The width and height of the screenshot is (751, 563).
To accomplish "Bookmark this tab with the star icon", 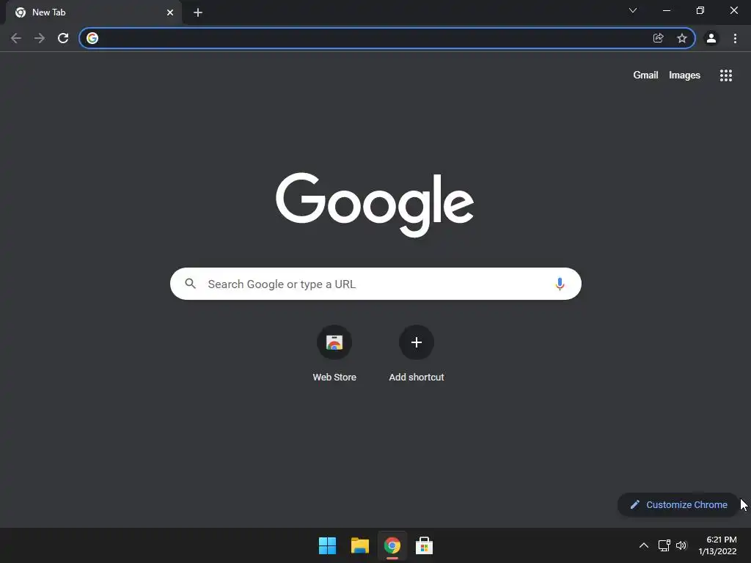I will (x=682, y=38).
